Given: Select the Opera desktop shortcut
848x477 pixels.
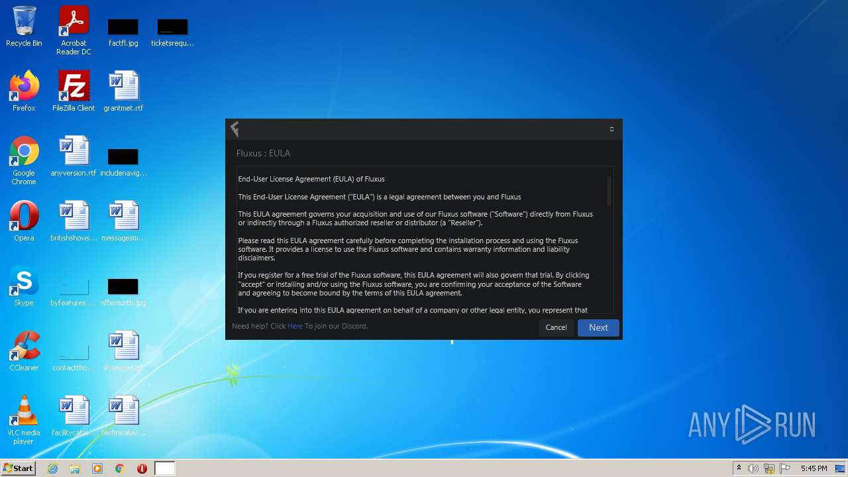Looking at the screenshot, I should (24, 221).
